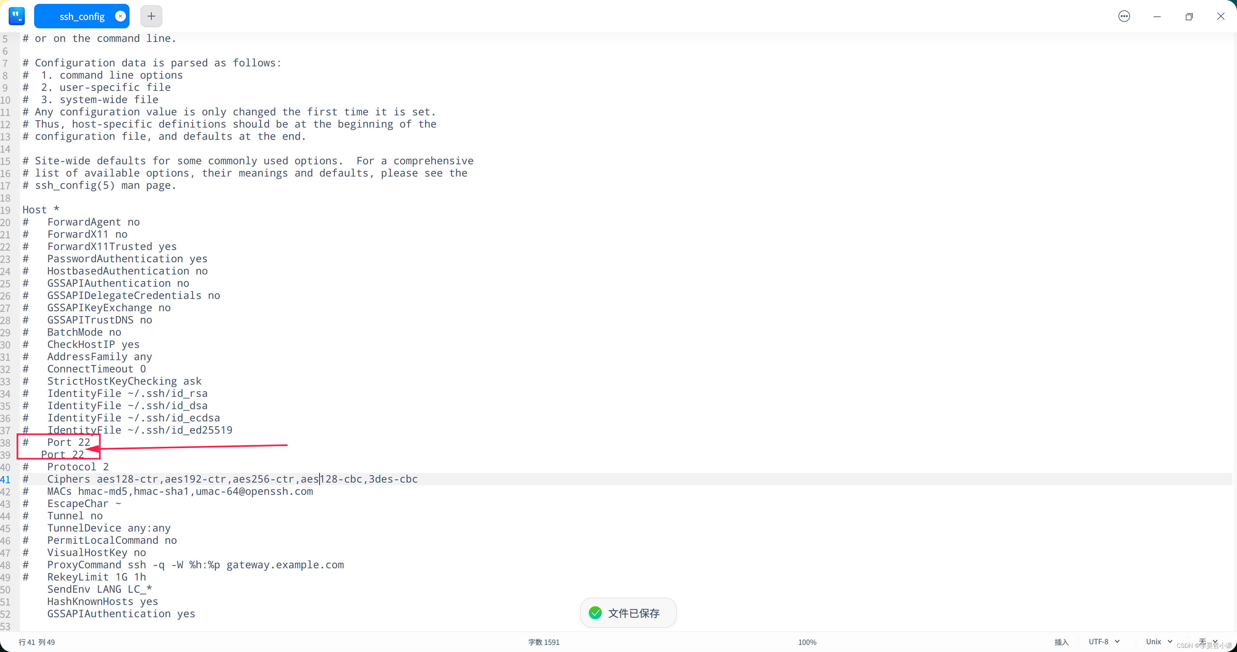Click the text editor app logo icon
Screen dimensions: 1237x652
(x=17, y=16)
